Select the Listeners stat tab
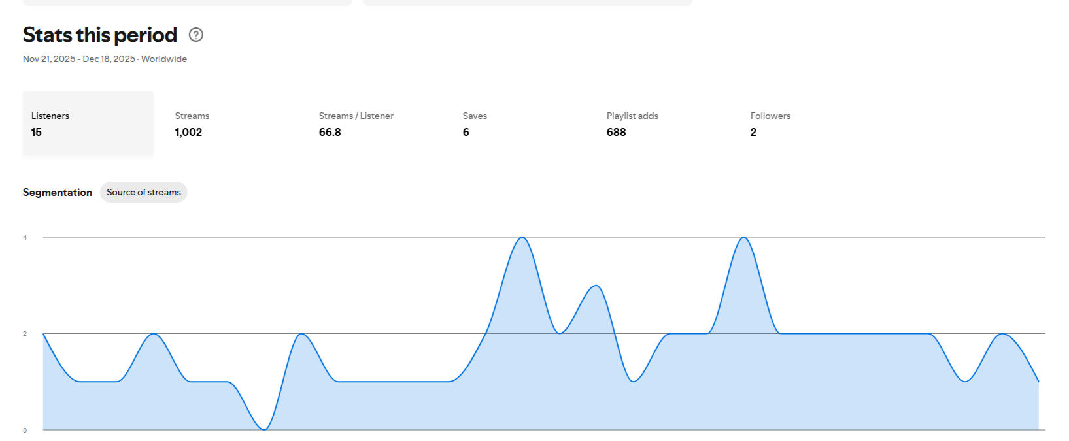 click(88, 123)
